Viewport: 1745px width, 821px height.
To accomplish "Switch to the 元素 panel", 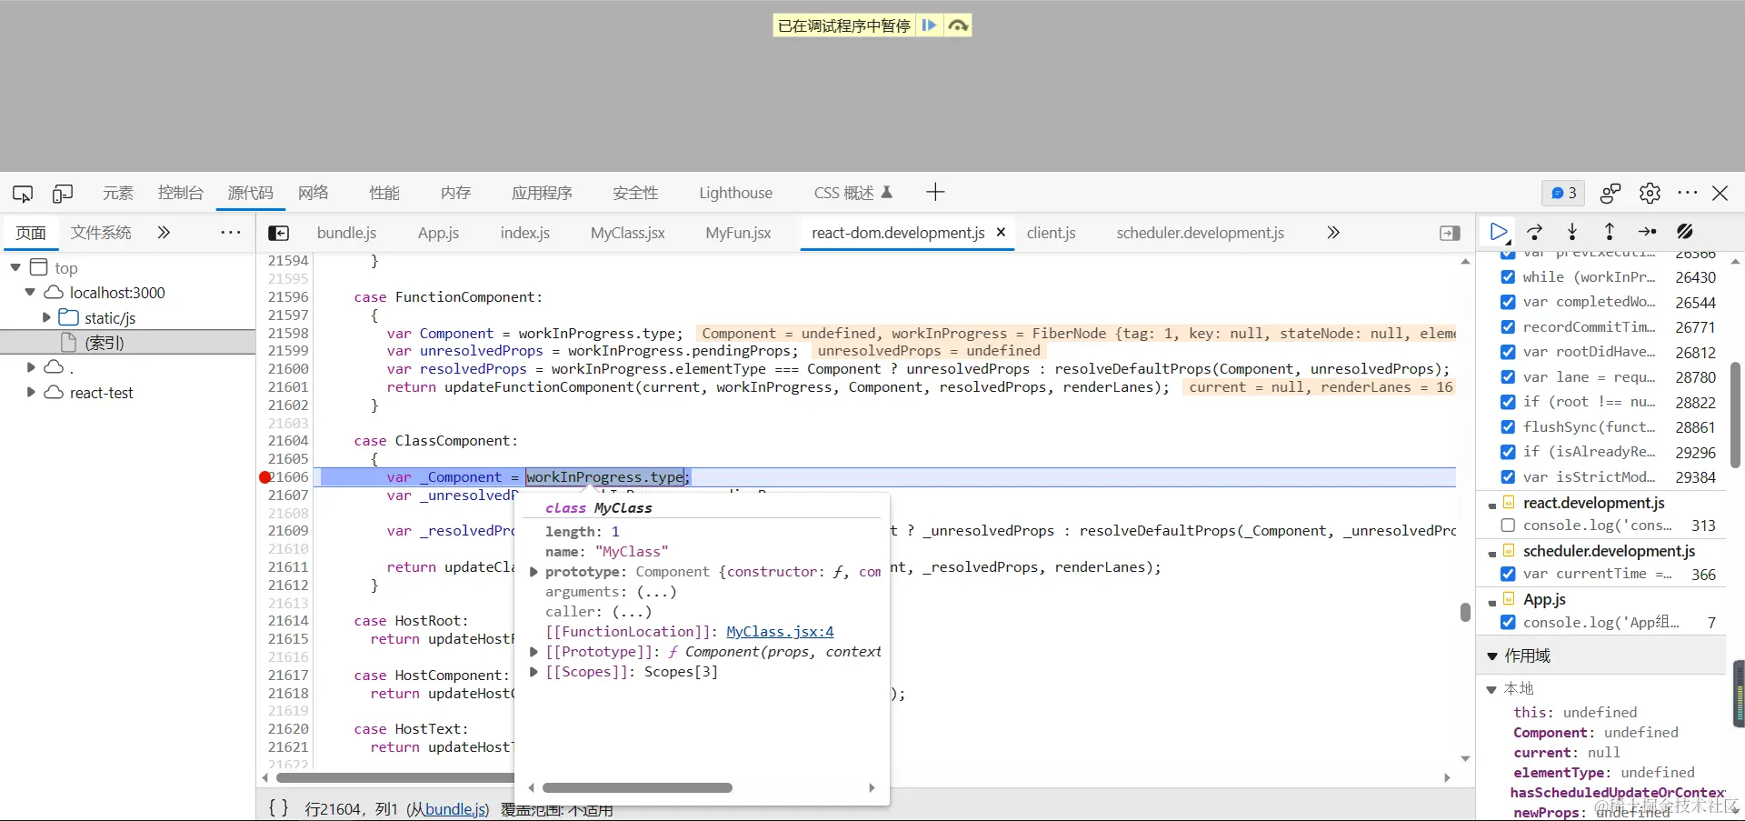I will (118, 193).
